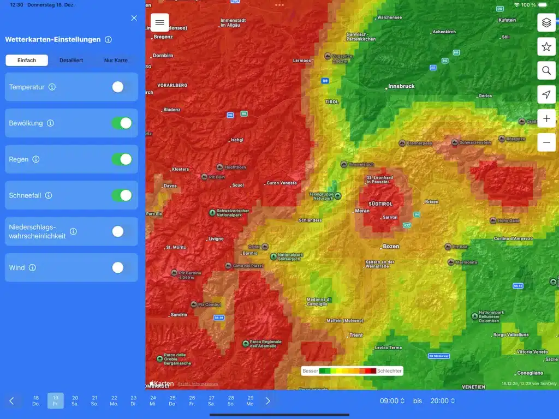Select date 18 Do. in the day bar
This screenshot has width=559, height=419.
[36, 401]
